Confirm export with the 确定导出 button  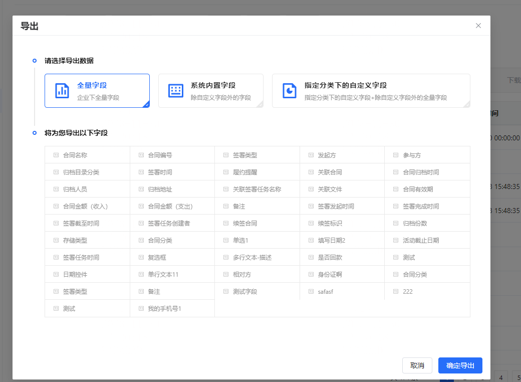460,365
